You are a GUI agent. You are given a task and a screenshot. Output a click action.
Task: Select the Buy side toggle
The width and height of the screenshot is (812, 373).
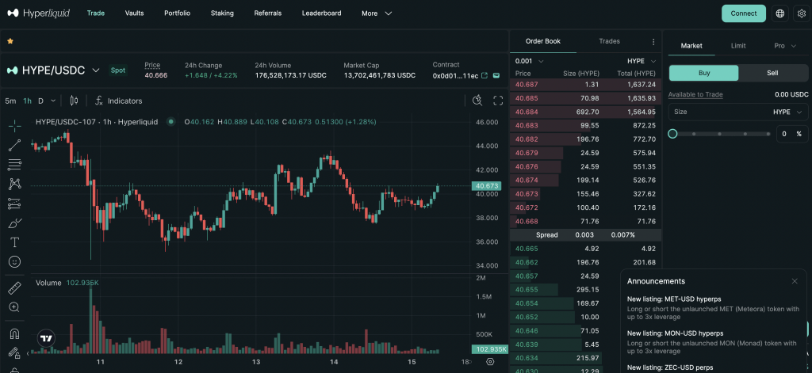point(703,73)
